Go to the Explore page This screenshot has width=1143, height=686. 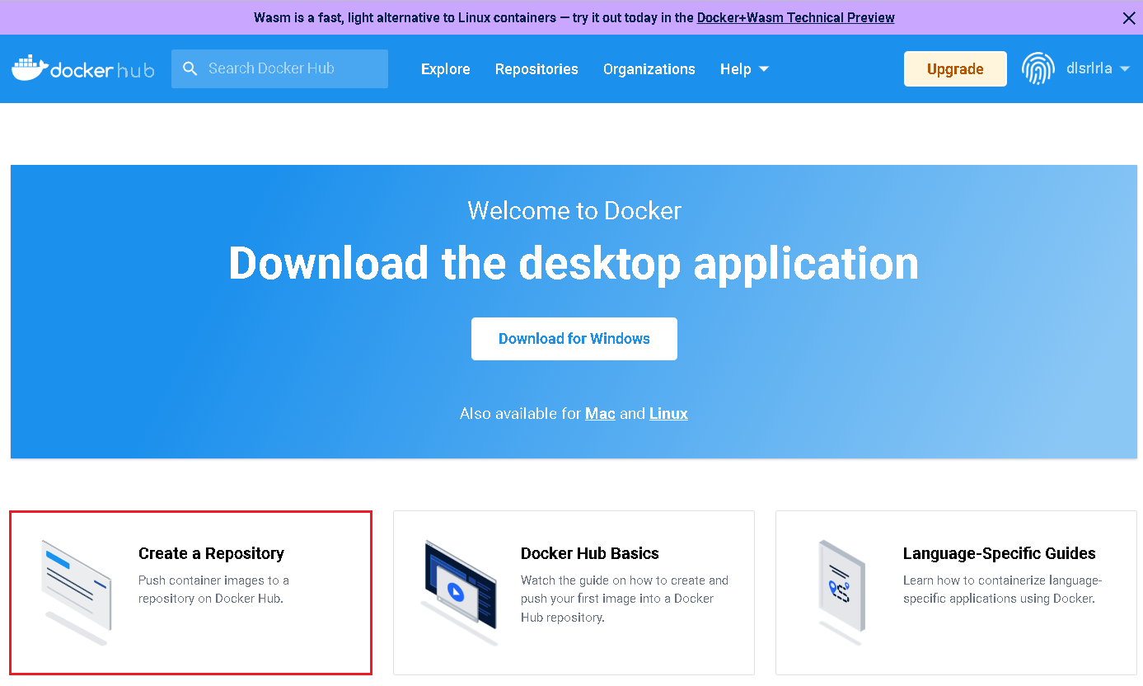(446, 69)
